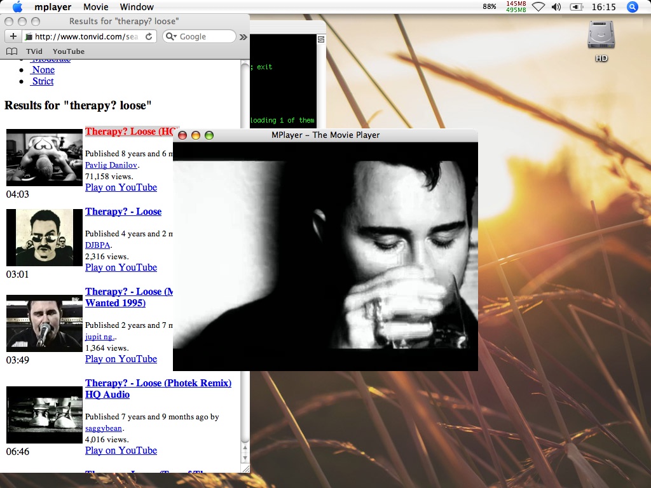Click thumbnail of 03:01 video
Viewport: 651px width, 488px height.
point(45,238)
